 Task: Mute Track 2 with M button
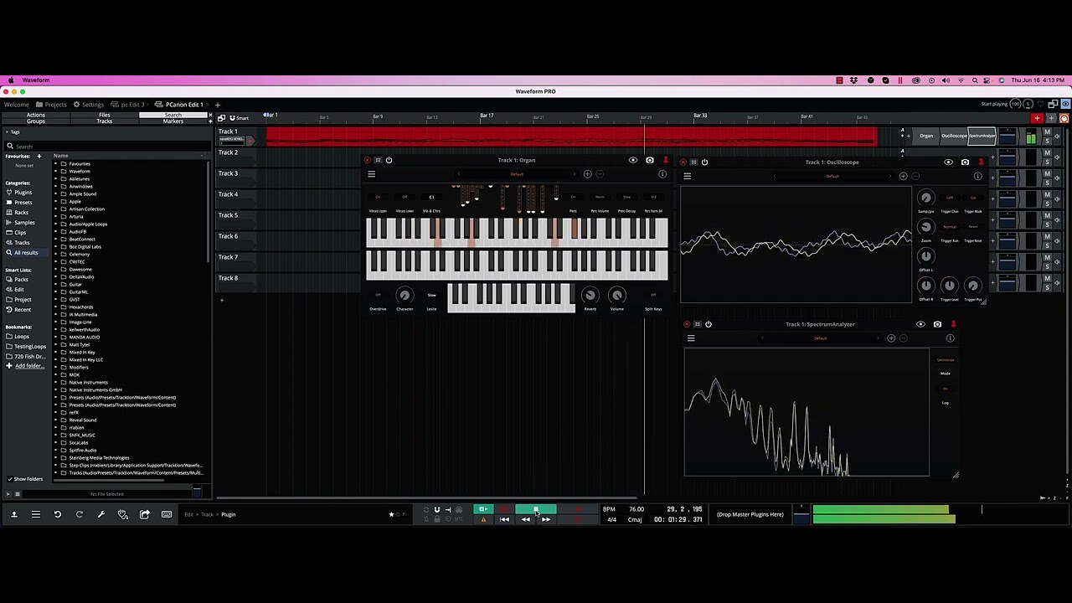pyautogui.click(x=1047, y=154)
